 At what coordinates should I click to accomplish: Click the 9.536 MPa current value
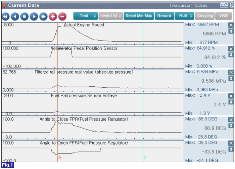[214, 81]
